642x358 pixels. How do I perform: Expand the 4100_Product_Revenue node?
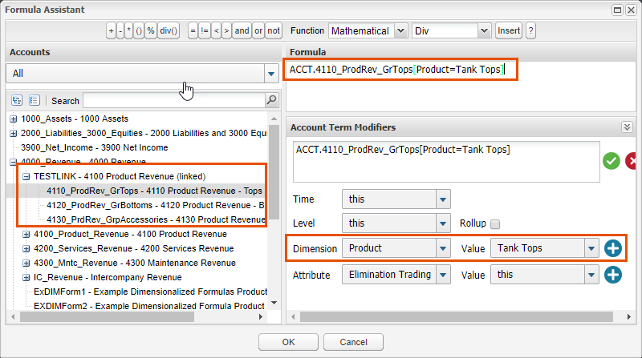(26, 234)
